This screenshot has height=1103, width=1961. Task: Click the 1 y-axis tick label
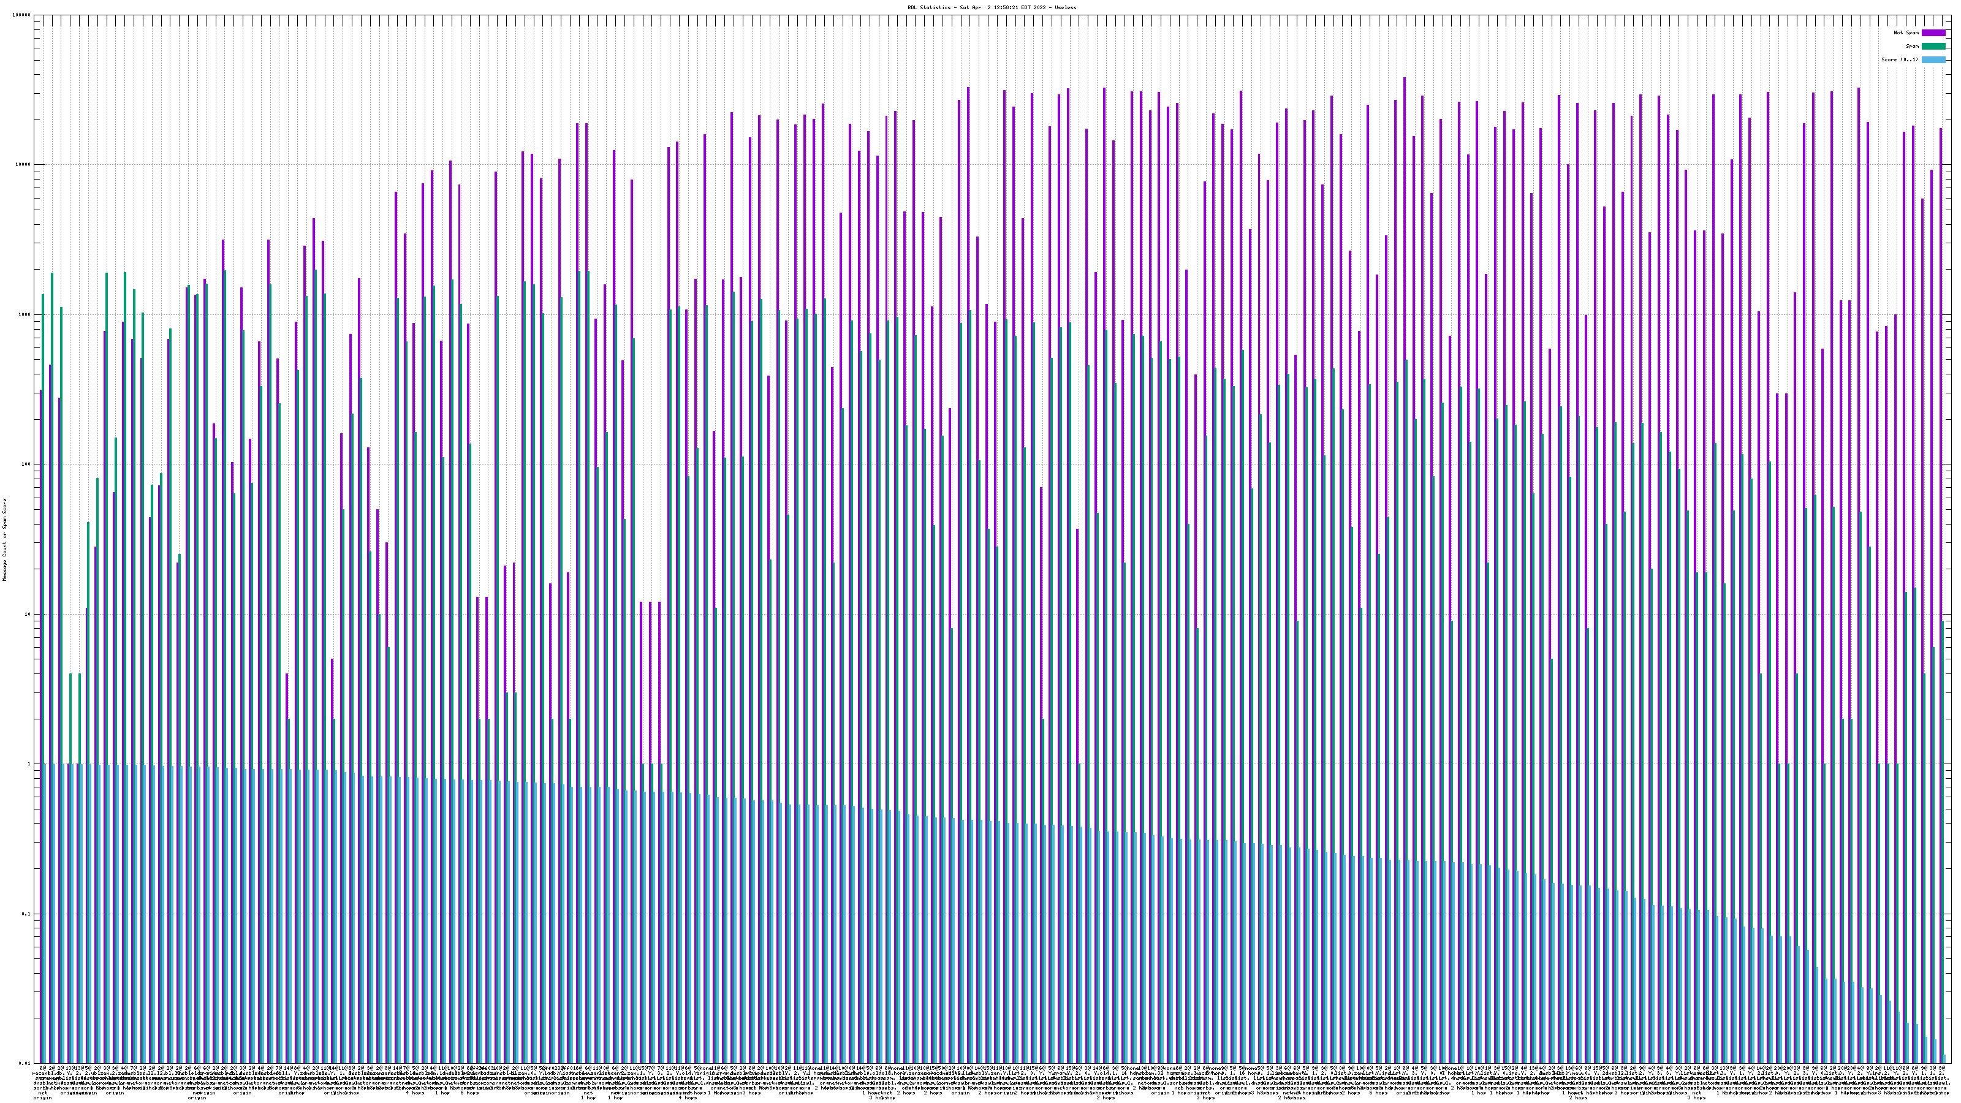click(29, 764)
